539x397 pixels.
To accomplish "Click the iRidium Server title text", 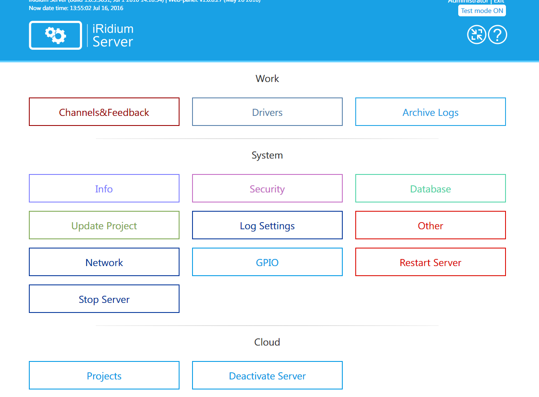I will (113, 35).
